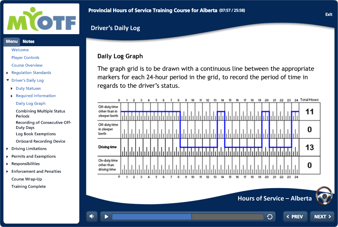Open the Driving Limitations topic

point(29,149)
